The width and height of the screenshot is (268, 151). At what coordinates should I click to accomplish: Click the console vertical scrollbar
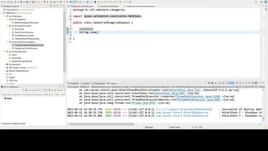tap(263, 118)
